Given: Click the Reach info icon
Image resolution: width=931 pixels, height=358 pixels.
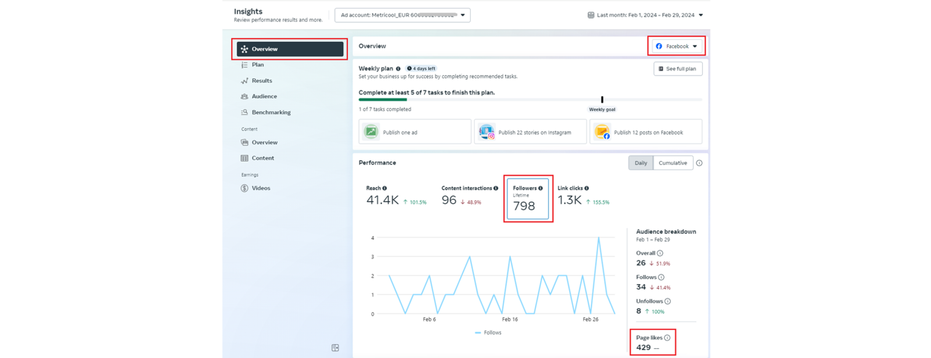Looking at the screenshot, I should click(385, 188).
